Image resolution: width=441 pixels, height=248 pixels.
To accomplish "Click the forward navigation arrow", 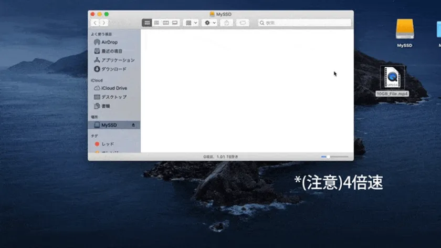I will (104, 23).
